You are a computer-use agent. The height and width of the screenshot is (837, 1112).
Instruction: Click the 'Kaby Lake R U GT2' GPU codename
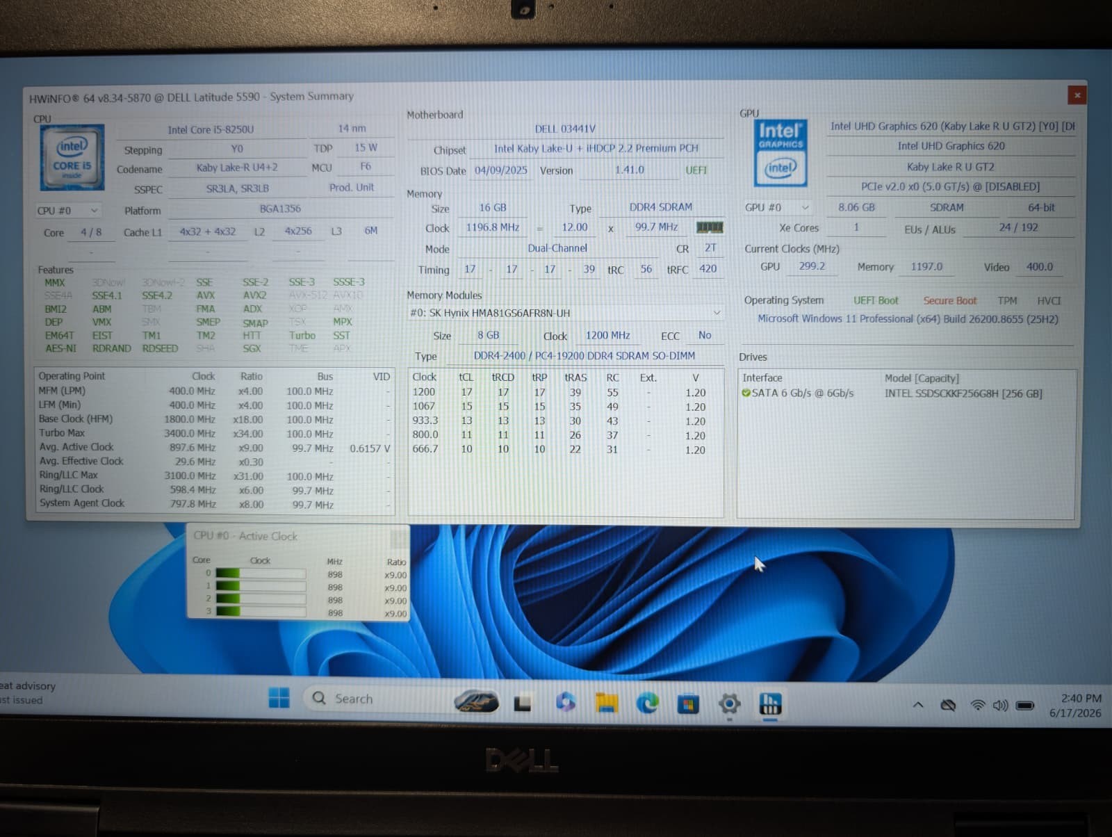tap(951, 167)
